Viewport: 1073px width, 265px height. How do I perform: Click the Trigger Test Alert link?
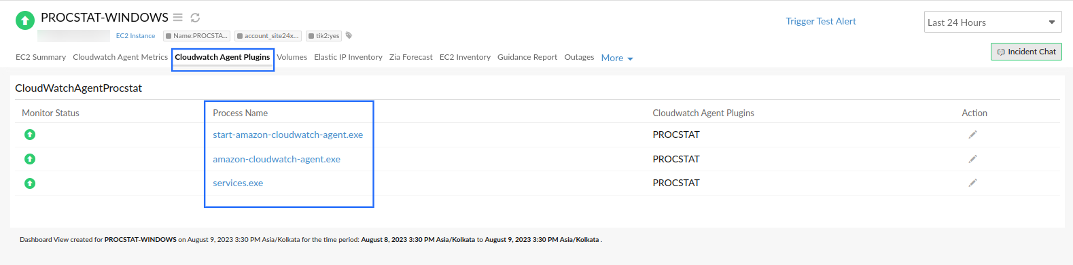click(821, 21)
